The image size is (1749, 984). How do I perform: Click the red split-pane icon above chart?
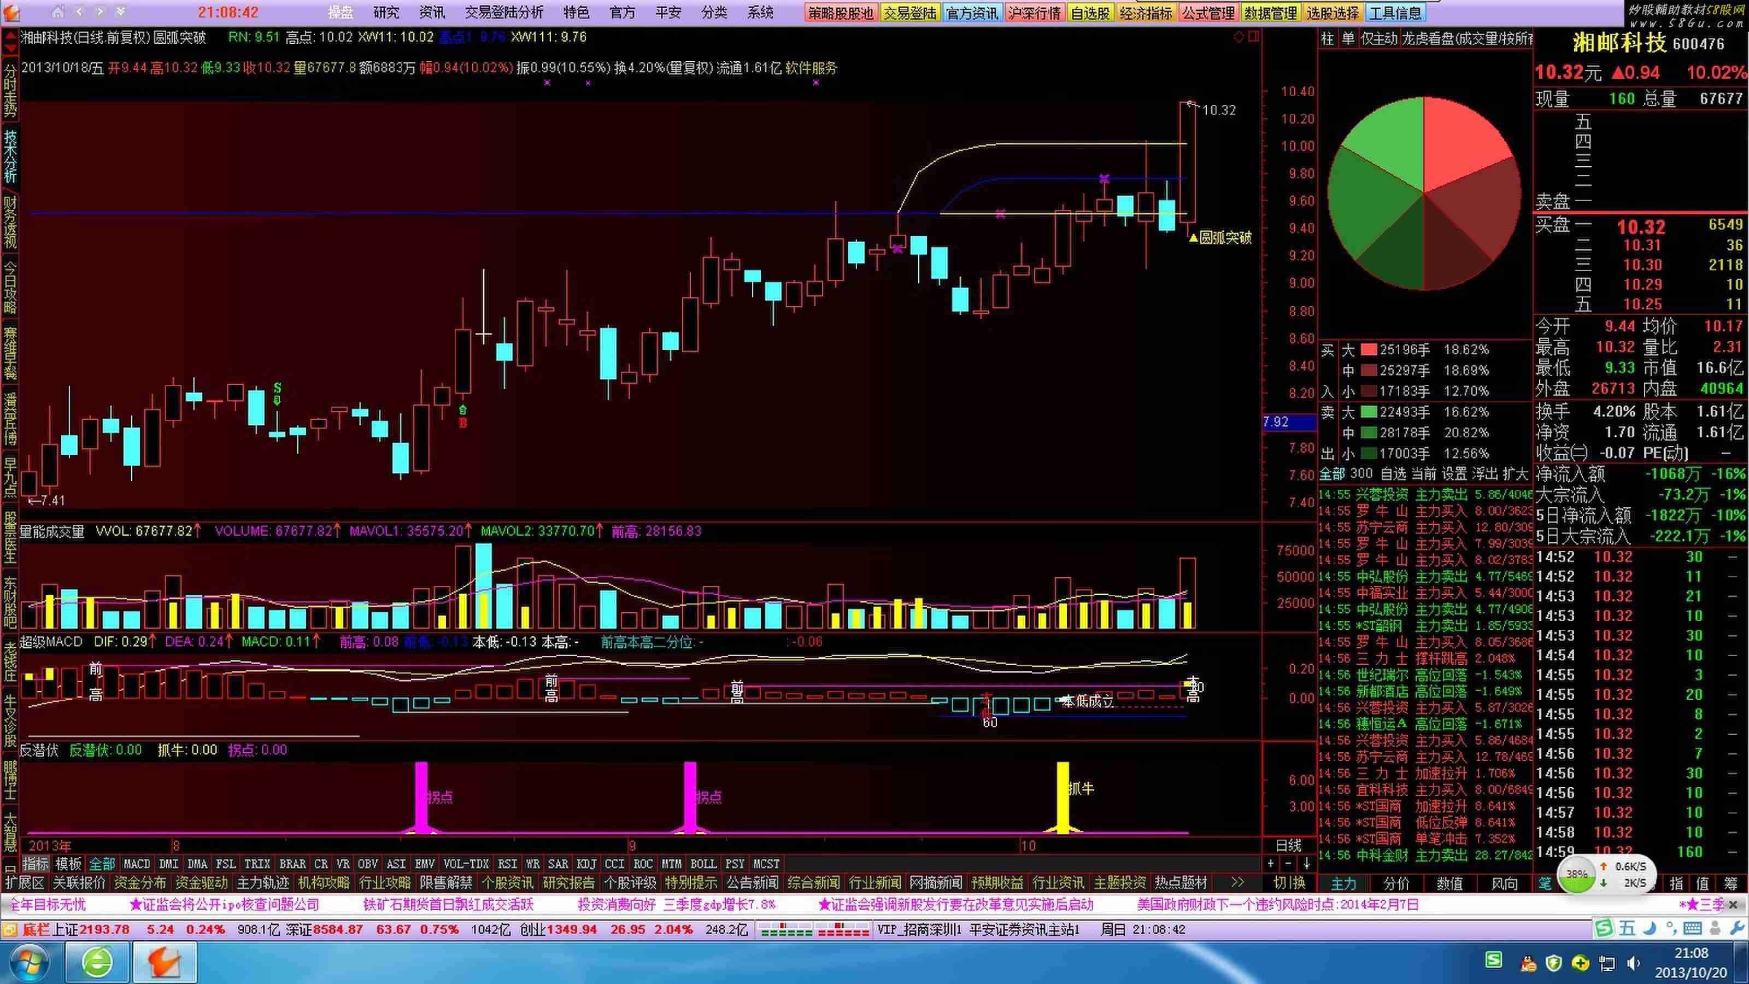click(x=1253, y=37)
